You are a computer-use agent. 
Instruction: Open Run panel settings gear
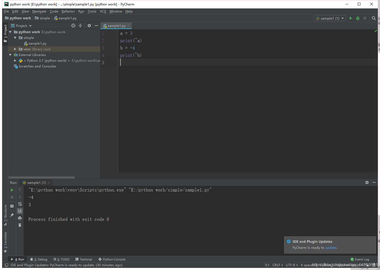[x=367, y=182]
